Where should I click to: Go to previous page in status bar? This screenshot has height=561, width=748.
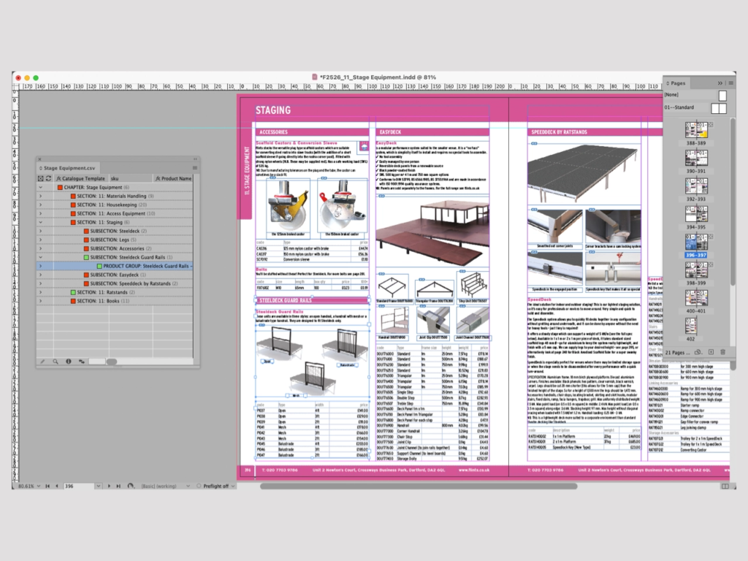tap(57, 486)
